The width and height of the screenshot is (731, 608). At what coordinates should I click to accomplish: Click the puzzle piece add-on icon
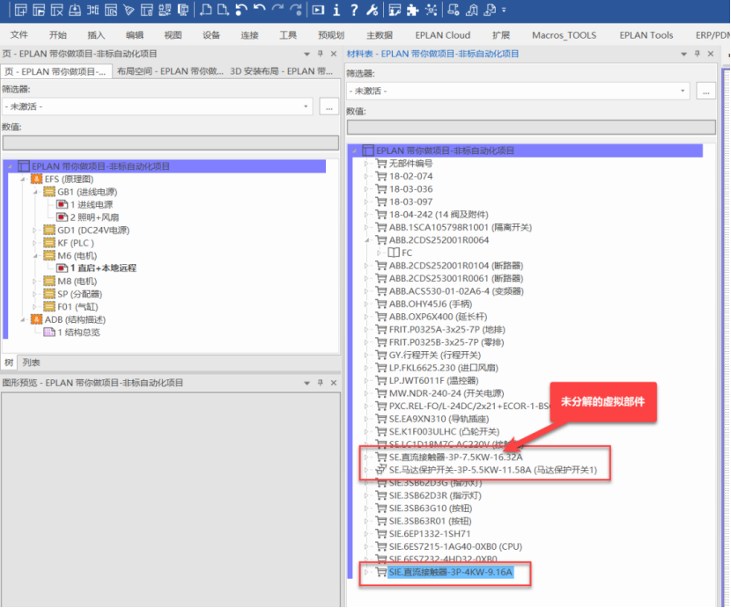(x=412, y=10)
